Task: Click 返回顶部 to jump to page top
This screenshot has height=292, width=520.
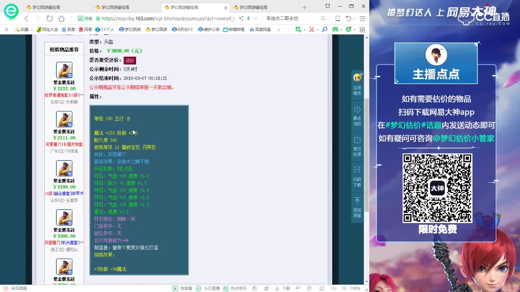Action: coord(357,205)
